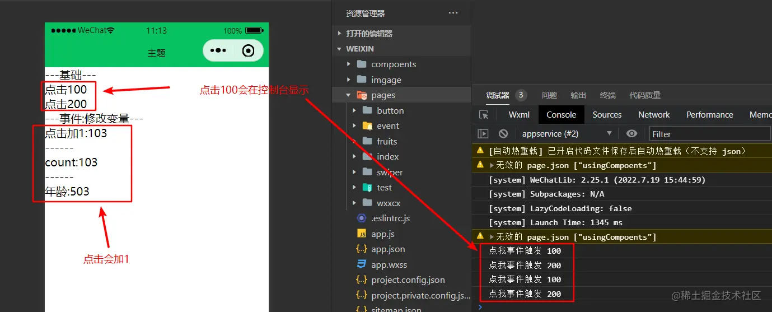Click 资源管理器 explorer panel title
This screenshot has height=312, width=772.
point(366,13)
